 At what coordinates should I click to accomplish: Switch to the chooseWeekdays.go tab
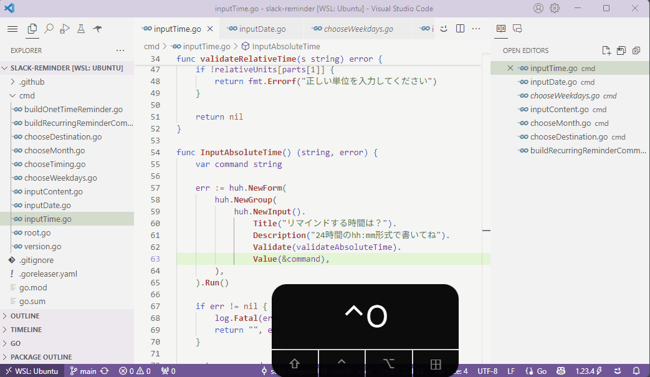click(358, 29)
